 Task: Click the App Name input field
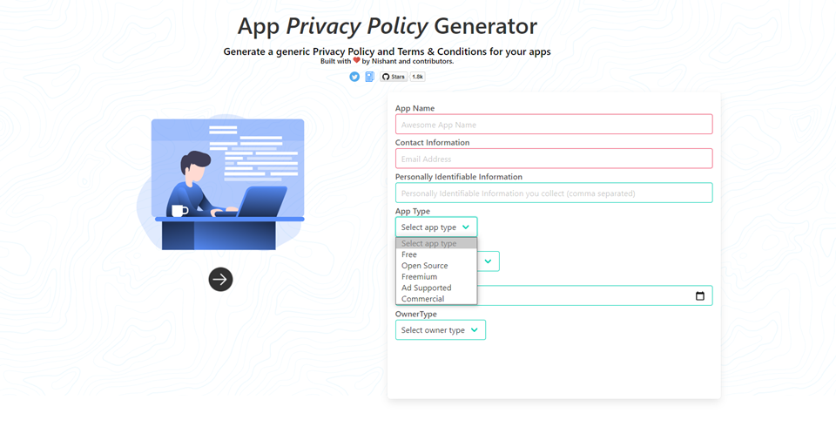[x=554, y=125]
